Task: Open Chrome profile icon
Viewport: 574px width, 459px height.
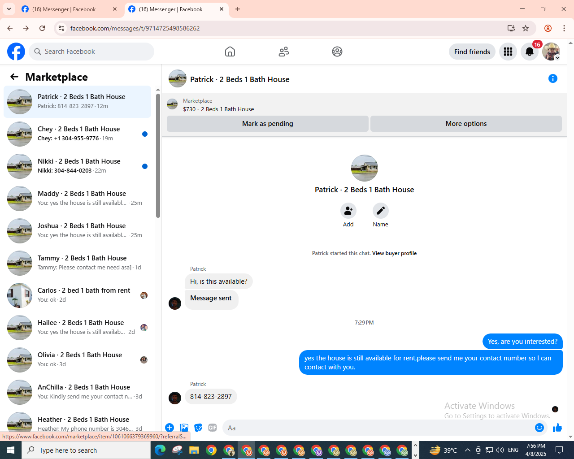Action: click(x=548, y=28)
